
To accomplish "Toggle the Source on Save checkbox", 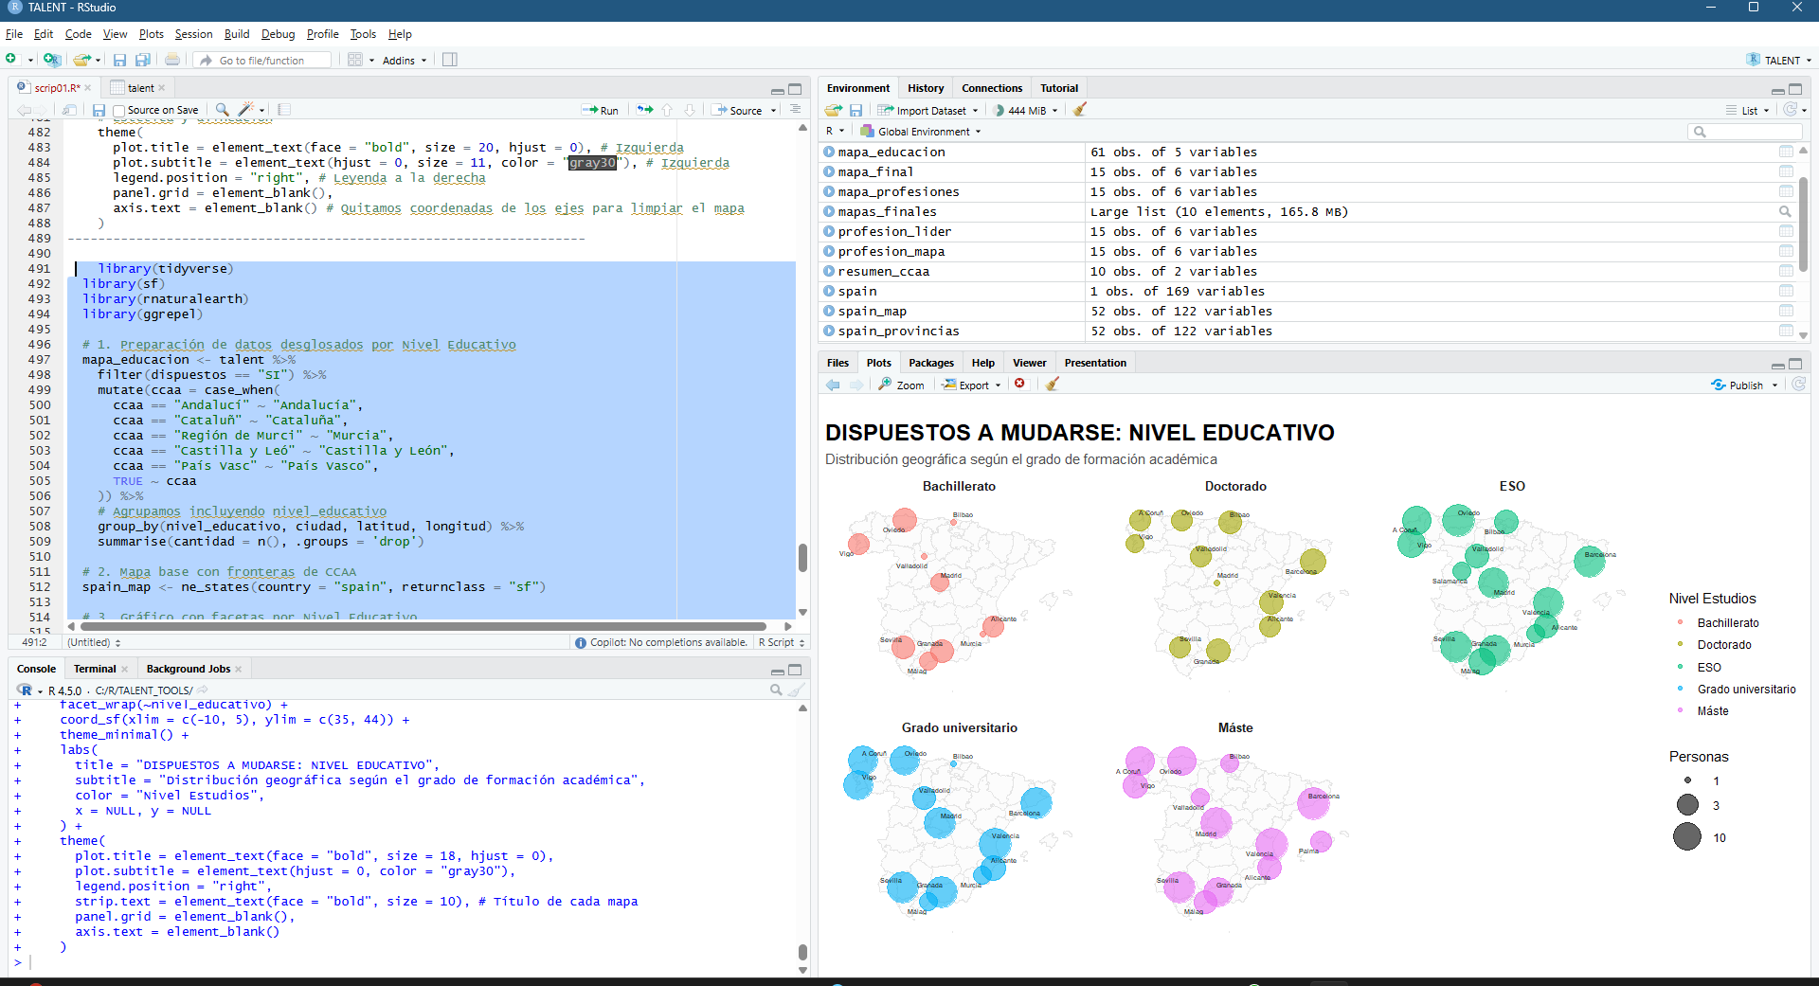I will [119, 111].
